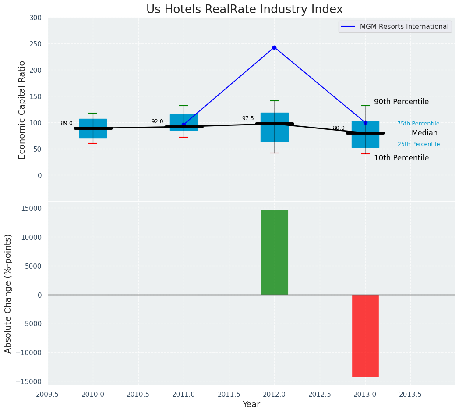Click the 89.0 median value label
The width and height of the screenshot is (459, 413).
[x=67, y=123]
